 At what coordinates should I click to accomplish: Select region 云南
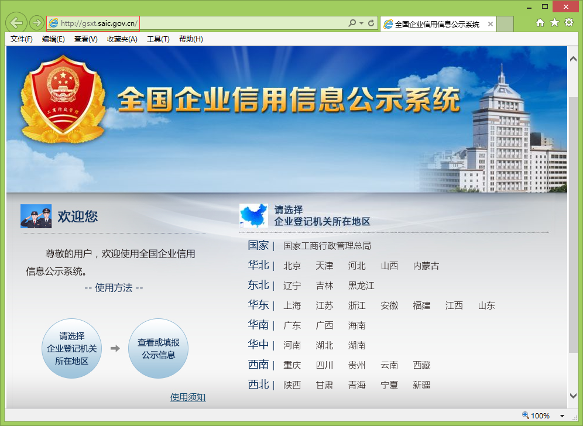click(x=389, y=365)
